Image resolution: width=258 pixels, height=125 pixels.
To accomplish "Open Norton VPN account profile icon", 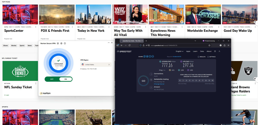I will click(x=58, y=43).
